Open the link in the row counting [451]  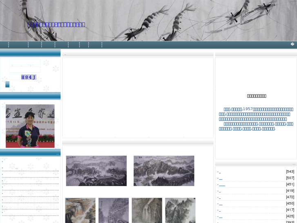coord(222,186)
